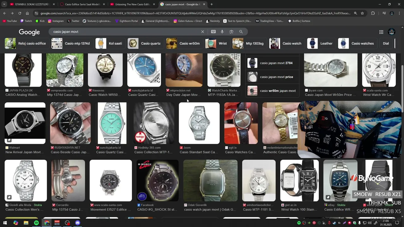Click the Google logo
404x227 pixels.
(29, 32)
